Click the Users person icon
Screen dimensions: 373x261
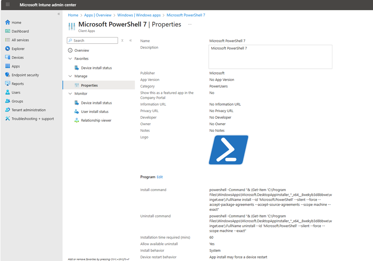point(7,92)
